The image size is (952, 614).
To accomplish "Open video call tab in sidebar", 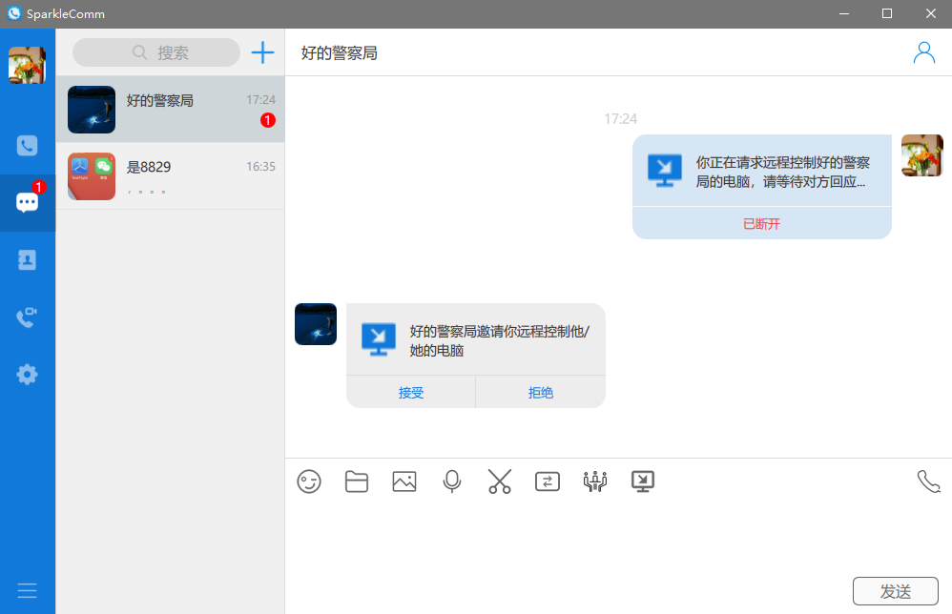I will [x=28, y=317].
